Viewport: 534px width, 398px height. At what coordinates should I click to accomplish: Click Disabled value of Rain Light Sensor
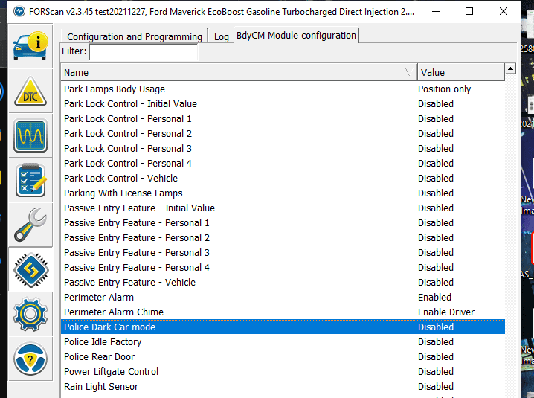(x=436, y=387)
